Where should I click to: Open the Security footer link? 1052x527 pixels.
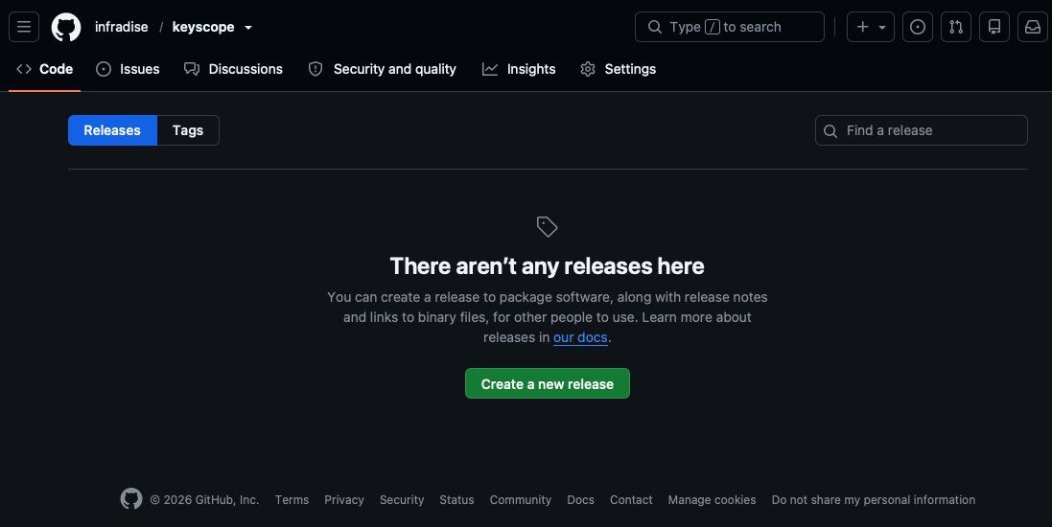click(402, 499)
